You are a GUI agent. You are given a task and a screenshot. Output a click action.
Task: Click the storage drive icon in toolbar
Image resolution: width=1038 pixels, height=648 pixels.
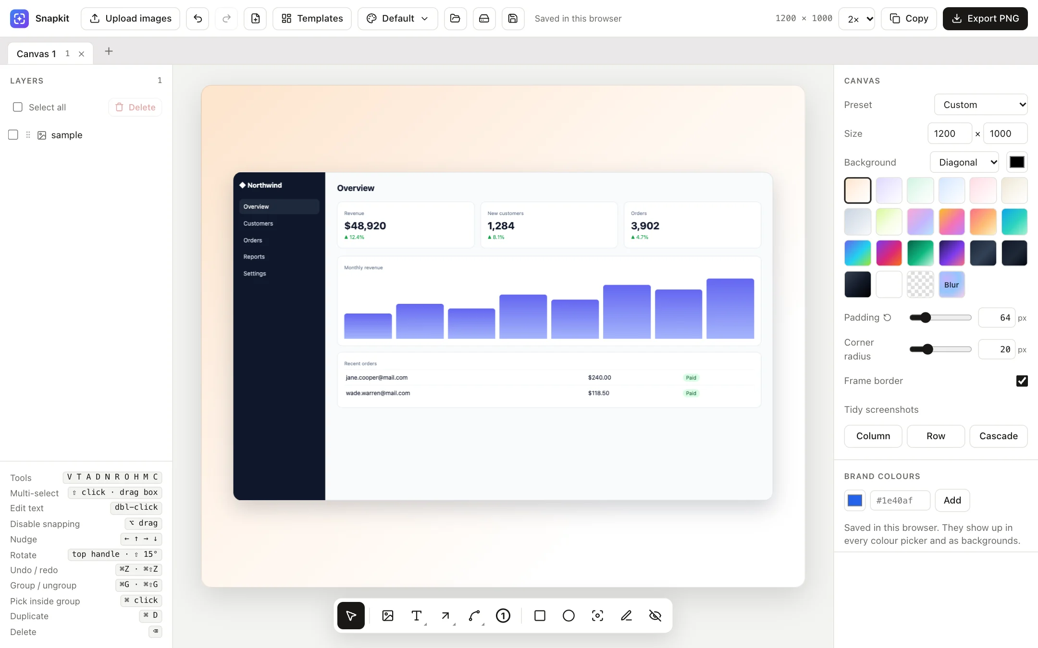[484, 18]
